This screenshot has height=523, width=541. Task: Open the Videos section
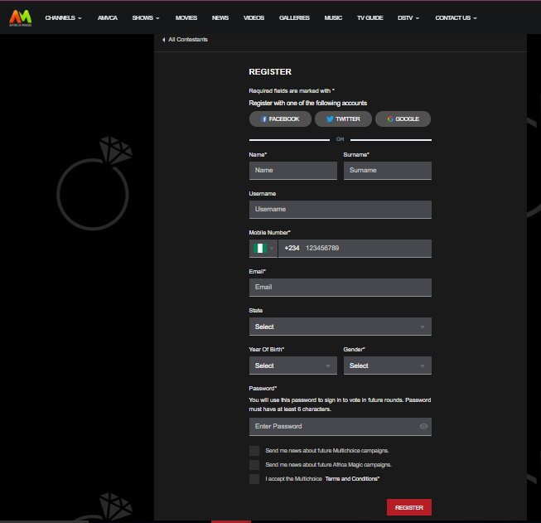(254, 18)
